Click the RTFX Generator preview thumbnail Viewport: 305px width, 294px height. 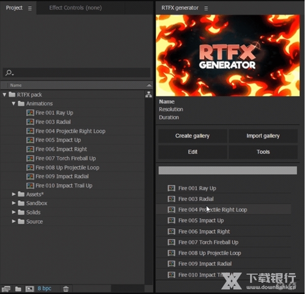[x=228, y=56]
